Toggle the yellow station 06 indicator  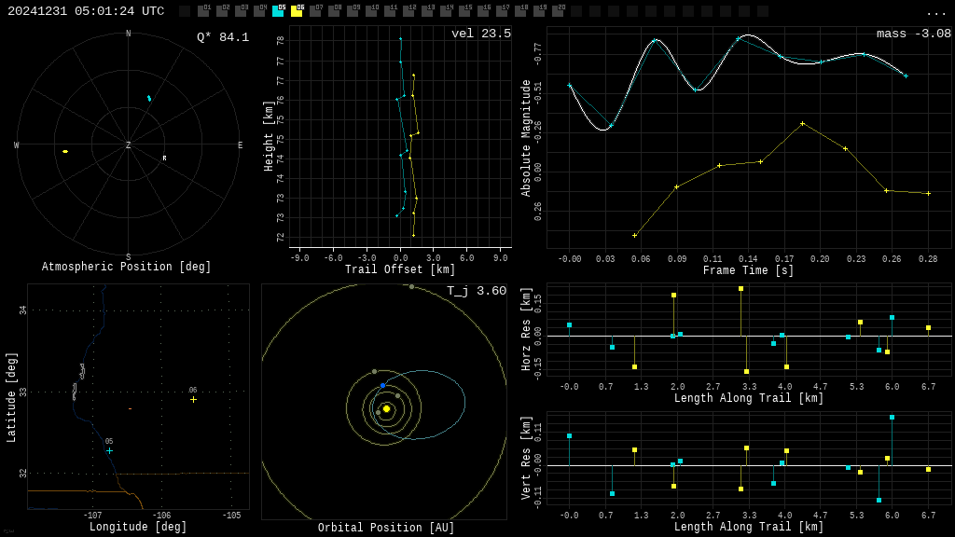[297, 11]
